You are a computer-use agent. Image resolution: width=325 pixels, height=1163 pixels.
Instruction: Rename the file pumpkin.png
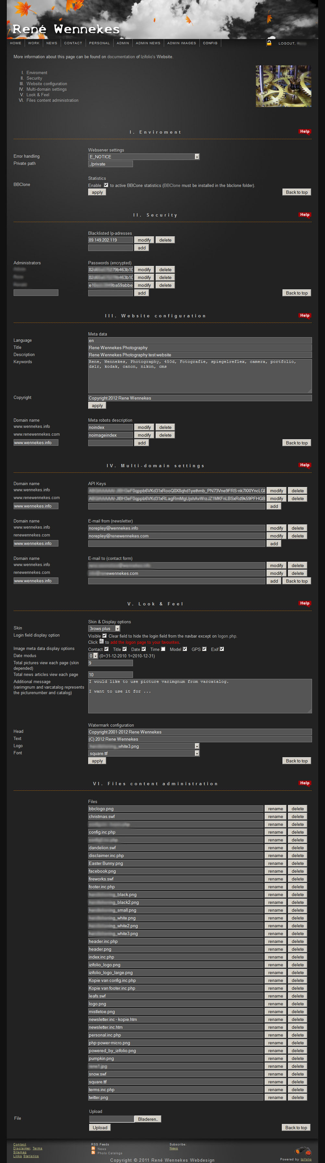click(275, 1059)
